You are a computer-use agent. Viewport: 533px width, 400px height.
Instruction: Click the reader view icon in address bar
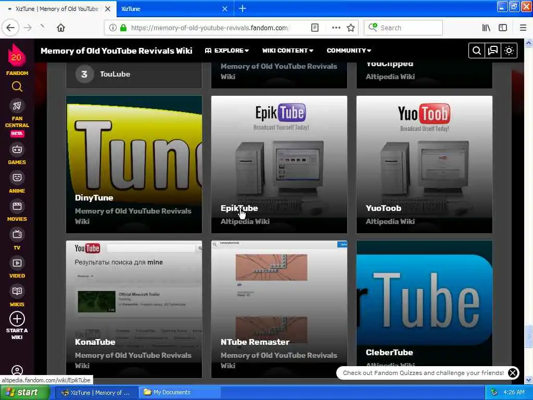point(315,28)
